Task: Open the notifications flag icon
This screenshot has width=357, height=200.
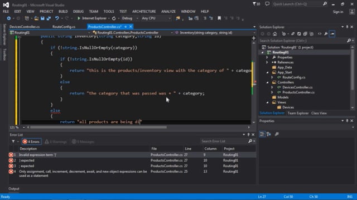Action: point(256,4)
